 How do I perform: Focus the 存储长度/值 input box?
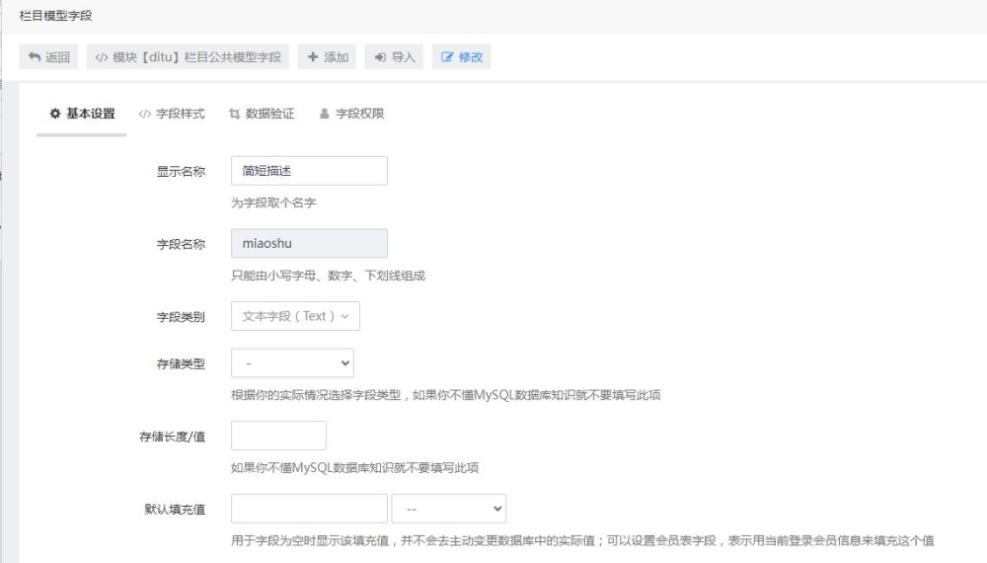point(278,436)
